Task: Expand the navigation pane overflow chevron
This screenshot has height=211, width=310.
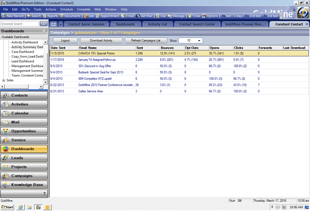Action: (x=44, y=193)
